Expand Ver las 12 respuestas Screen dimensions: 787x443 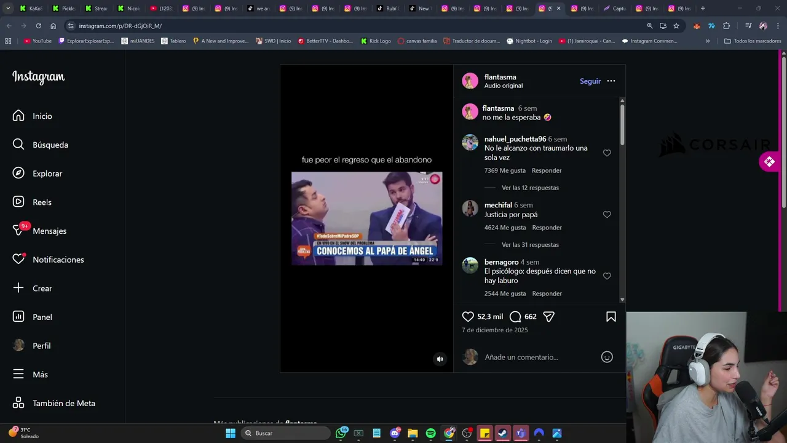530,188
